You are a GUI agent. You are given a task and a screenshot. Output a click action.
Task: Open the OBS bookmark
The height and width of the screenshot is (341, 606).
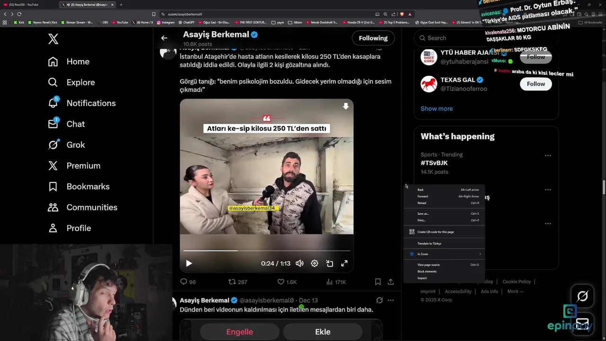[103, 22]
